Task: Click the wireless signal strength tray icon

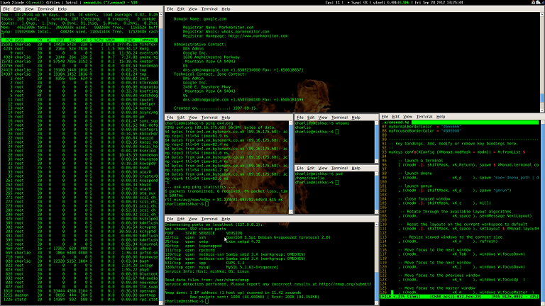Action: tap(543, 2)
